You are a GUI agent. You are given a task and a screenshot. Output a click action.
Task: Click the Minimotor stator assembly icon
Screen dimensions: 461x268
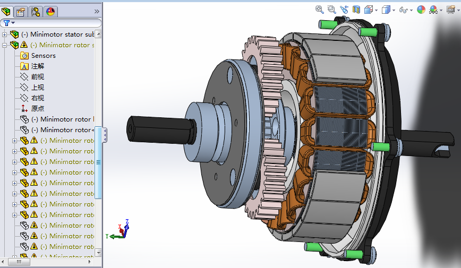point(14,34)
